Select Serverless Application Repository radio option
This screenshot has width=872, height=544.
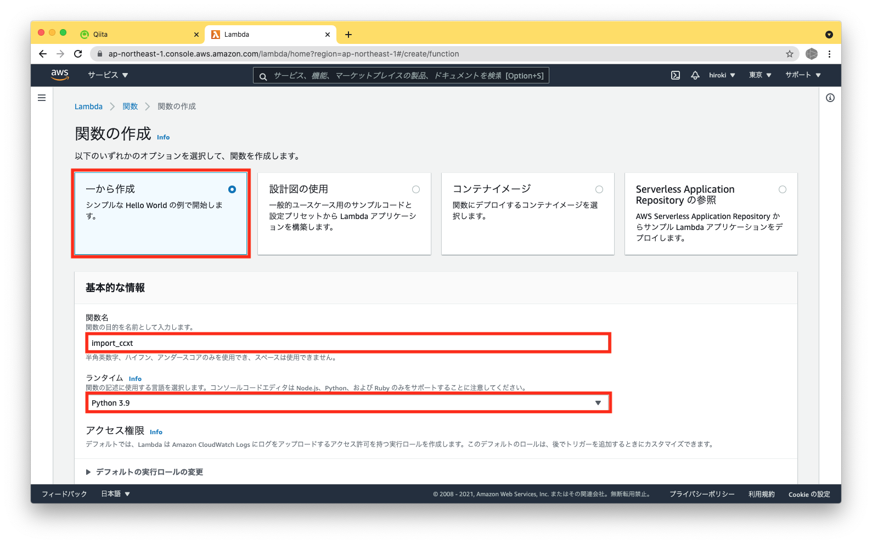coord(783,189)
